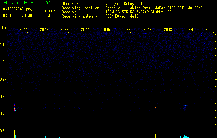Viewport: 217px width, 138px height.
Task: Click the bright meteor echo before 2041
Action: [14, 107]
